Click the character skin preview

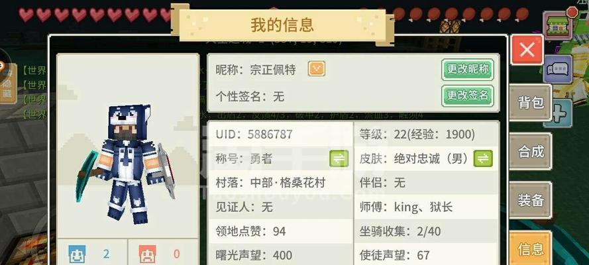tap(128, 163)
